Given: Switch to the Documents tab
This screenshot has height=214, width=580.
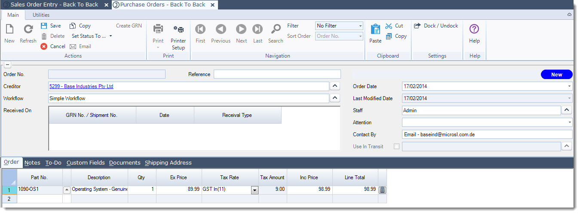Looking at the screenshot, I should [x=125, y=163].
